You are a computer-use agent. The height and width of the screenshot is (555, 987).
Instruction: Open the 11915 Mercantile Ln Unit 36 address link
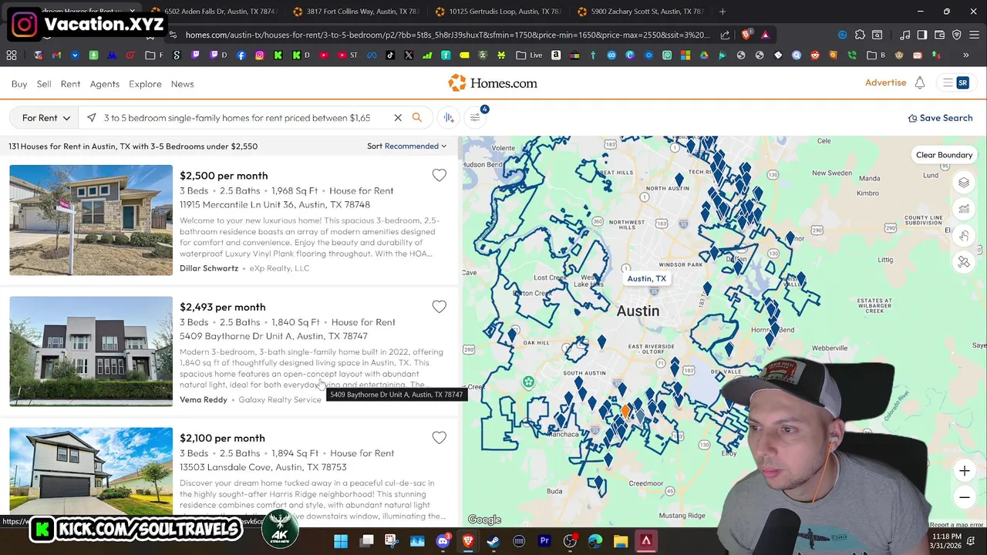(275, 205)
